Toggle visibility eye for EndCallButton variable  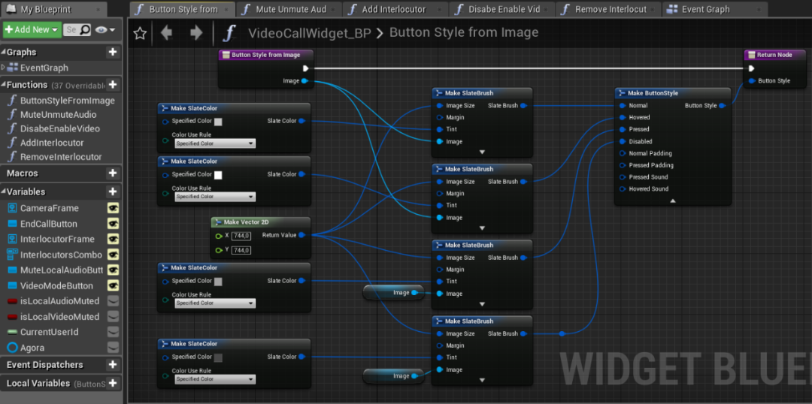tap(113, 224)
